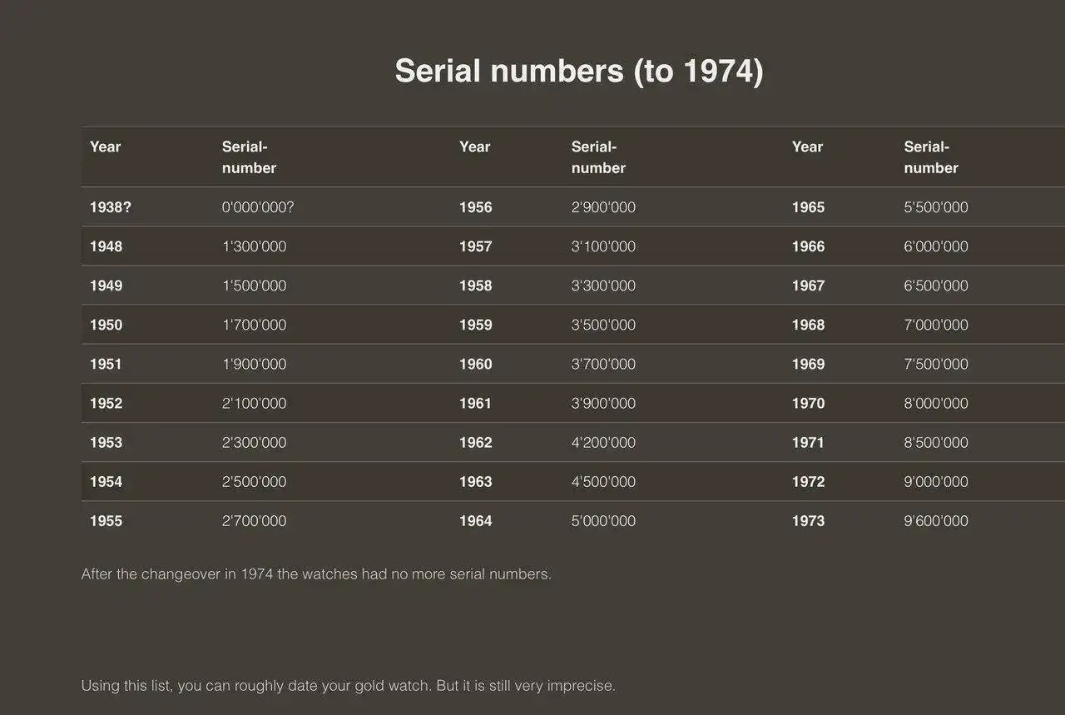Click the "Serial numbers (to 1974)" heading
The width and height of the screenshot is (1065, 715).
coord(578,71)
